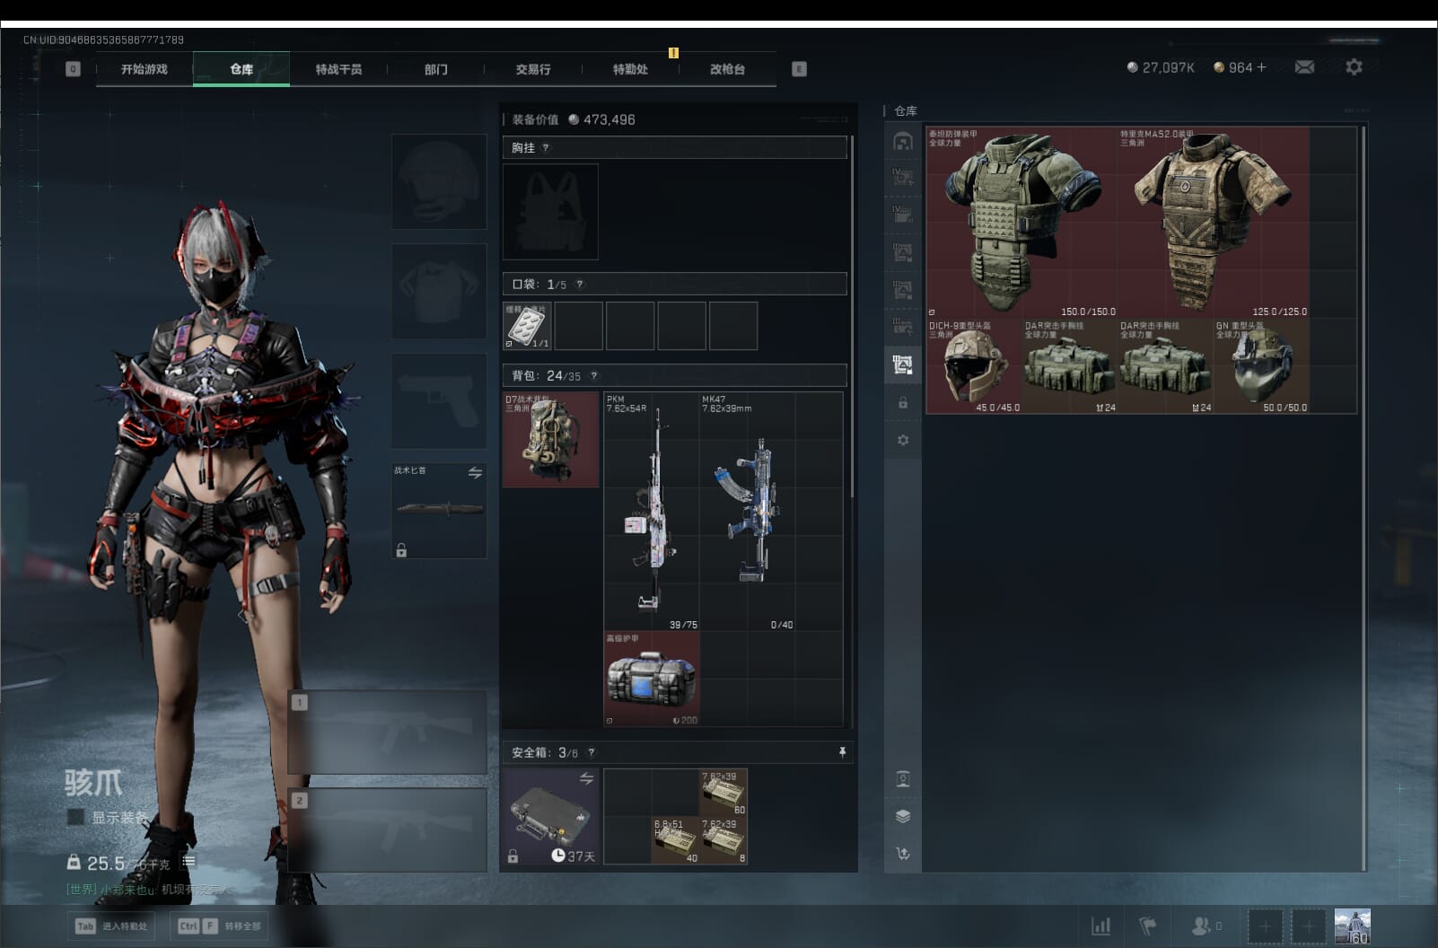Toggle swap arrows on the safe box case
Viewport: 1438px width, 948px height.
pyautogui.click(x=586, y=778)
